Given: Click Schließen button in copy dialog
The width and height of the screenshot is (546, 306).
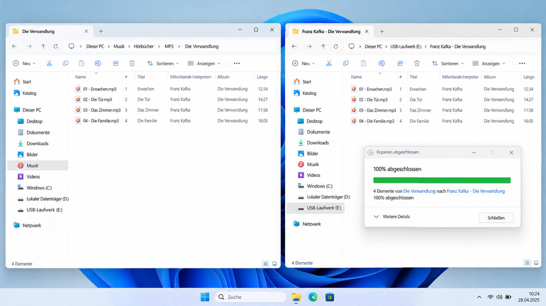Looking at the screenshot, I should [496, 218].
